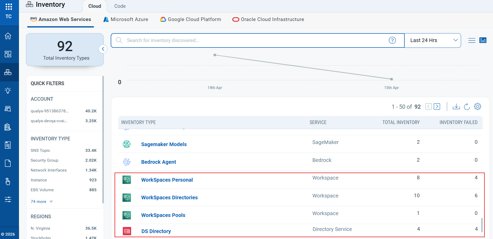Click the Bedrock Agent row icon
493x239 pixels.
[127, 162]
